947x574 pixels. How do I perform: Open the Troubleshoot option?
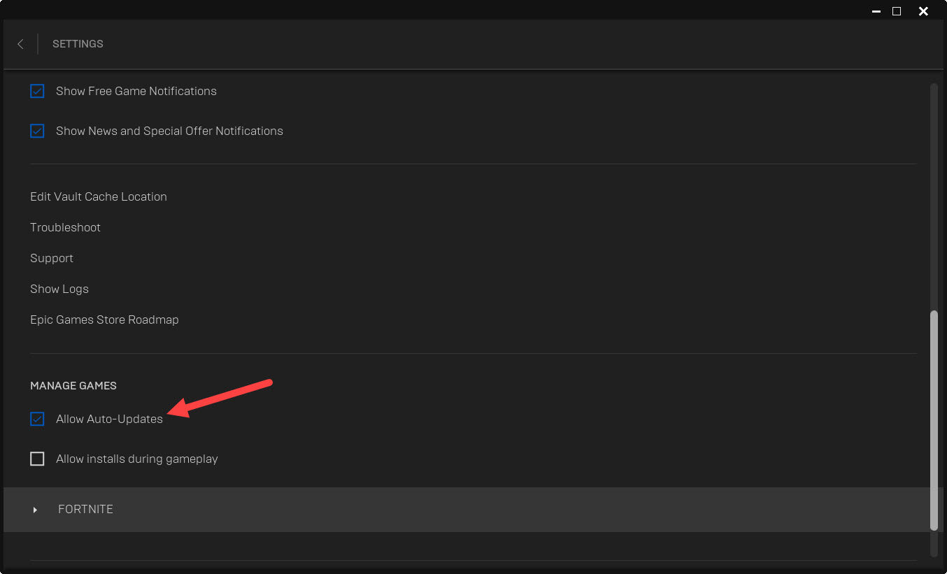[x=65, y=227]
